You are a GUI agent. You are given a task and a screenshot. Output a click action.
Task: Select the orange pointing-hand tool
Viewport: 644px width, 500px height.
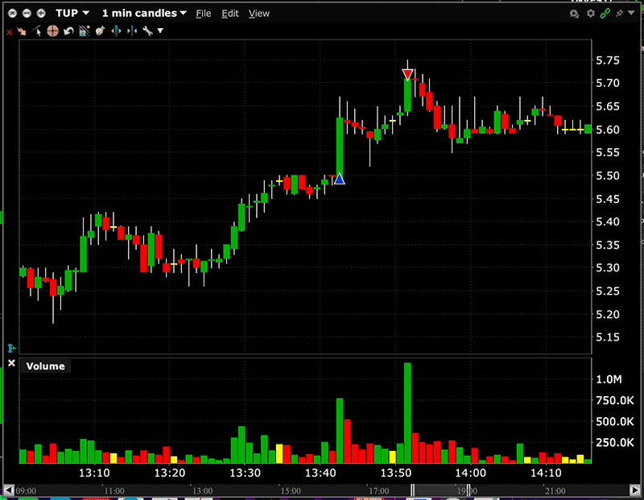click(22, 31)
